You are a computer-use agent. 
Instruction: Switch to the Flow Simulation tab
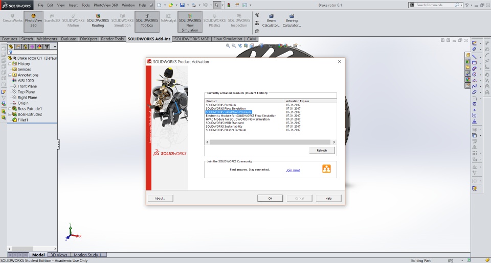(228, 39)
